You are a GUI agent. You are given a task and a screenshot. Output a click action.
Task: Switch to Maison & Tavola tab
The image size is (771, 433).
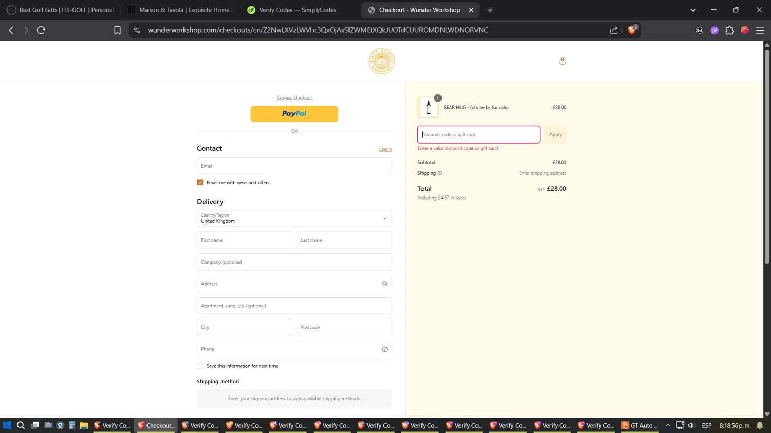[181, 10]
